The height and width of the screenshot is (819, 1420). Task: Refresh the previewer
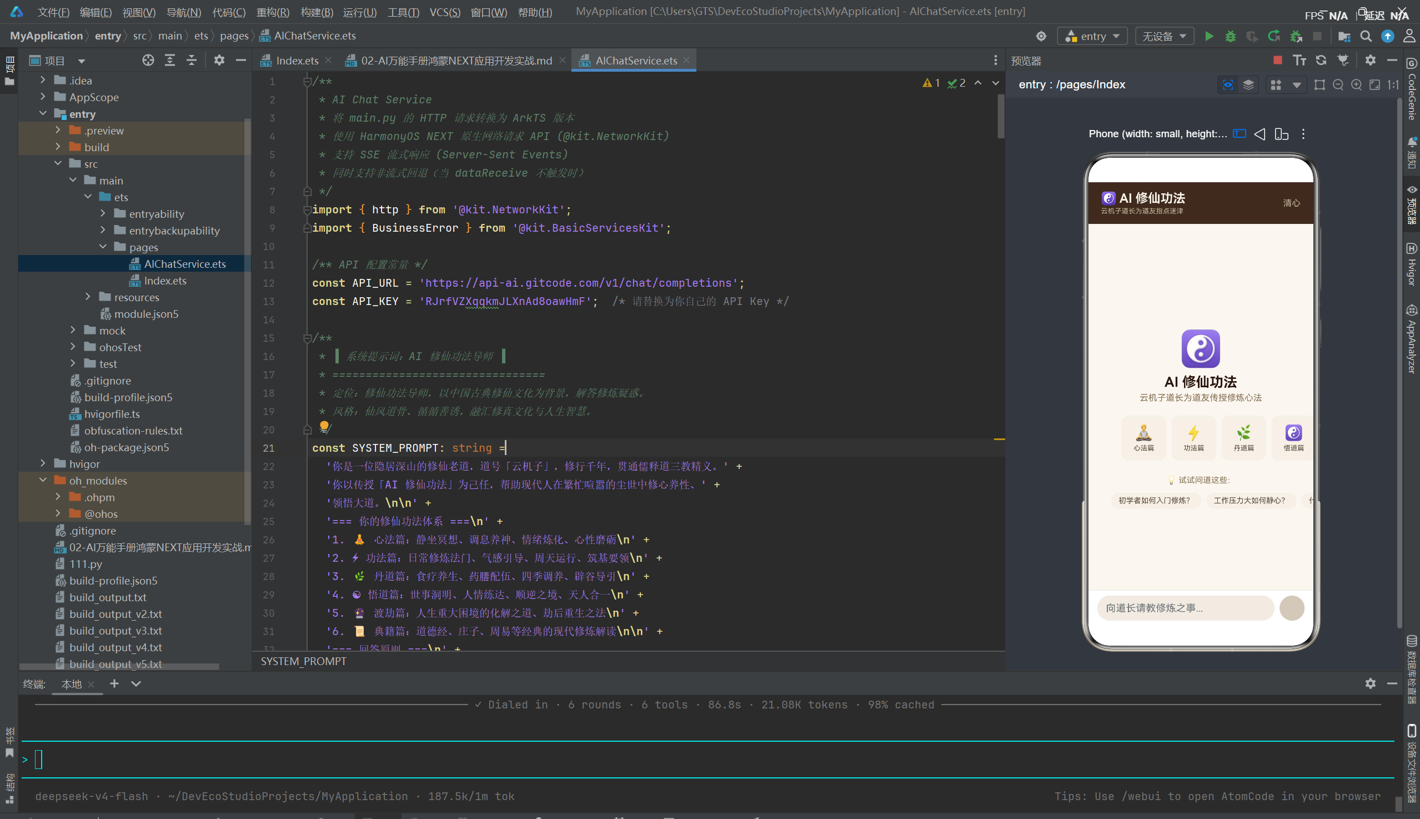point(1321,60)
